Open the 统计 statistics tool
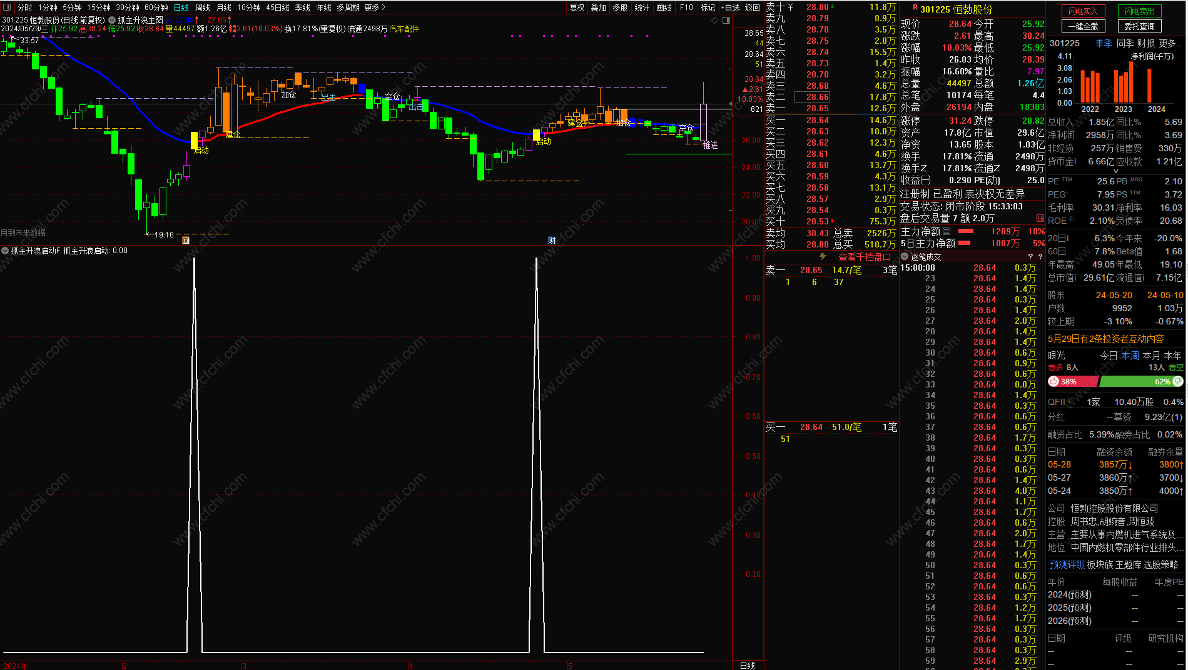Screen dimensions: 1188x670 pos(642,7)
